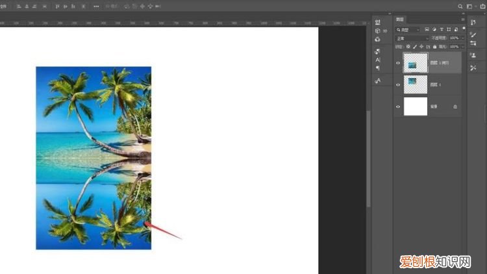This screenshot has width=487, height=274.
Task: Open the blend mode dropdown
Action: 412,38
